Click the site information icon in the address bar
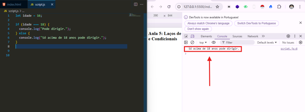 179,7
